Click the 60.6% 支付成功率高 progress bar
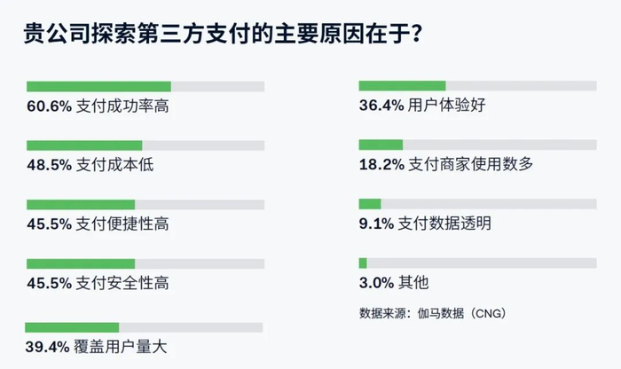Screen dimensions: 621x369 145,86
